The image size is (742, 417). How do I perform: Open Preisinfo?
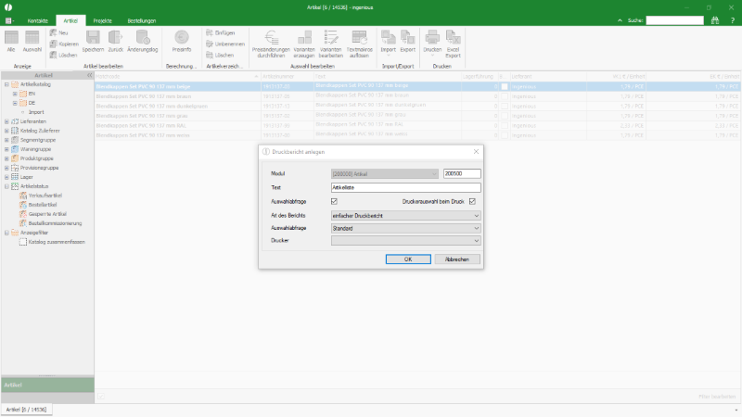[x=182, y=41]
